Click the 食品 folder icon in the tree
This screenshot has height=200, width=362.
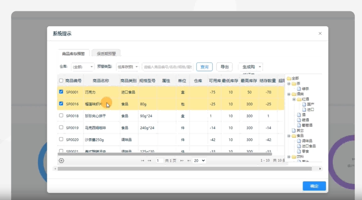coord(294,136)
